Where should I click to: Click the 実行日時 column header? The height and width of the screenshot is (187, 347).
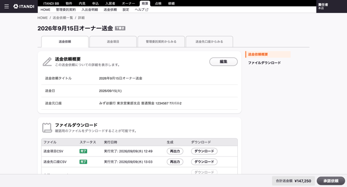pos(110,142)
